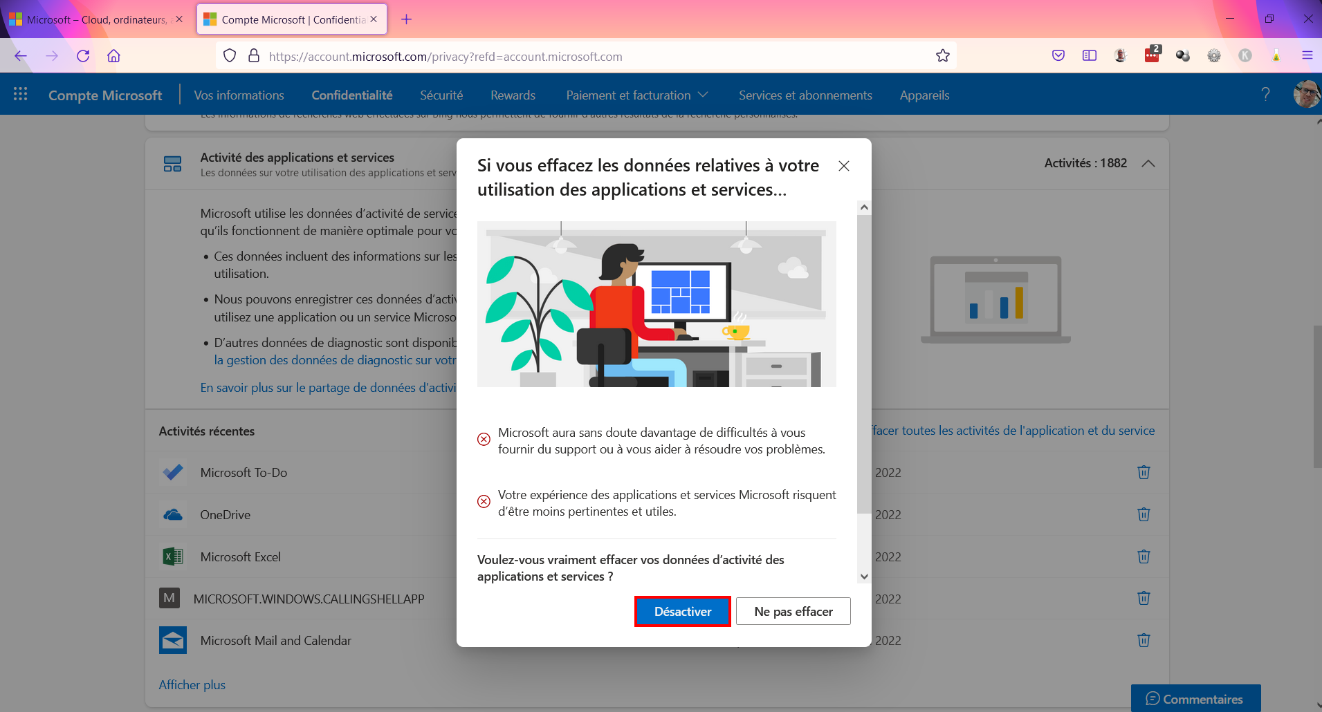This screenshot has width=1322, height=712.
Task: Open the Microsoft apps grid launcher
Action: tap(21, 95)
